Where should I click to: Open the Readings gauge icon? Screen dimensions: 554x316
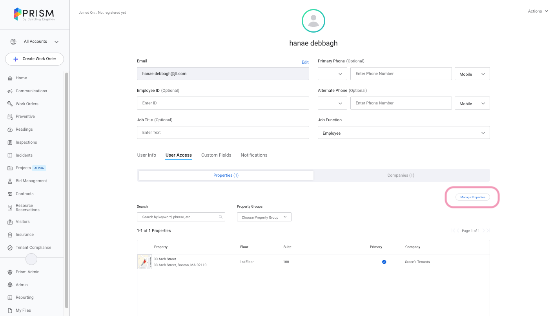(x=10, y=130)
